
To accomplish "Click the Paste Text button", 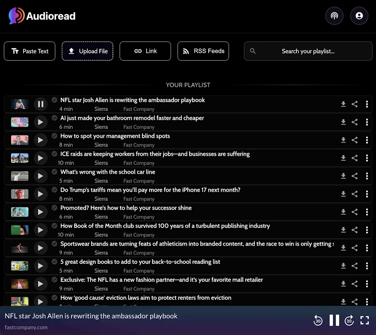I will pyautogui.click(x=29, y=51).
